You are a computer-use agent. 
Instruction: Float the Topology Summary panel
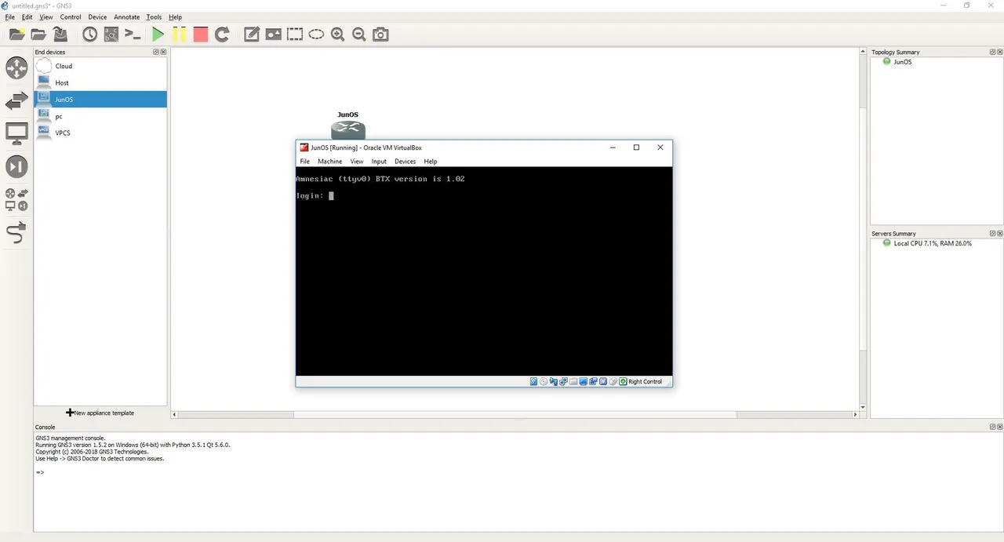[x=992, y=52]
